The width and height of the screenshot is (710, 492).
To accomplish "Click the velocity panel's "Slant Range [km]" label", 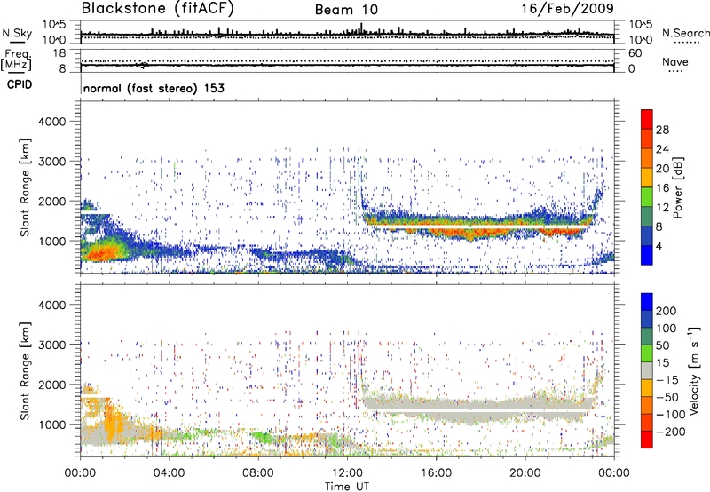I will pos(25,370).
